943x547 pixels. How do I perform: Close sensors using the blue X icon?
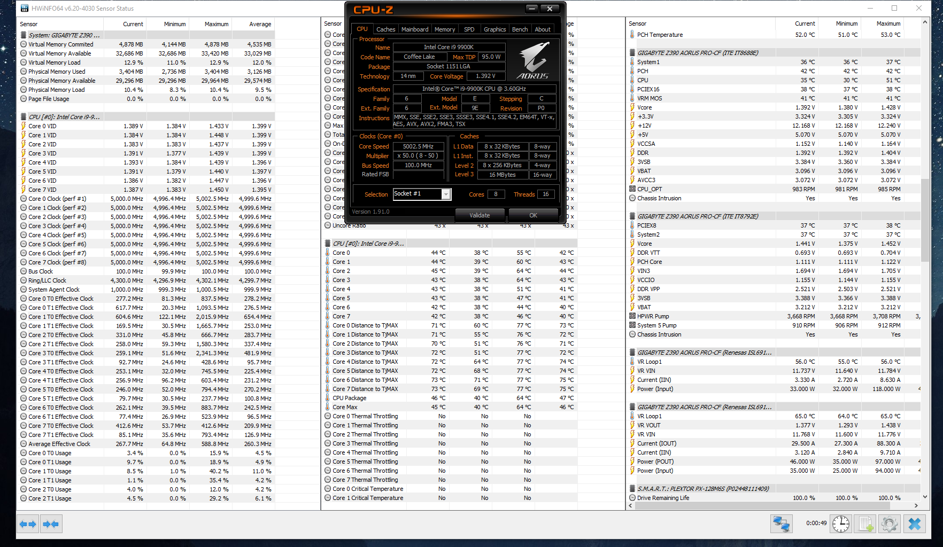915,524
